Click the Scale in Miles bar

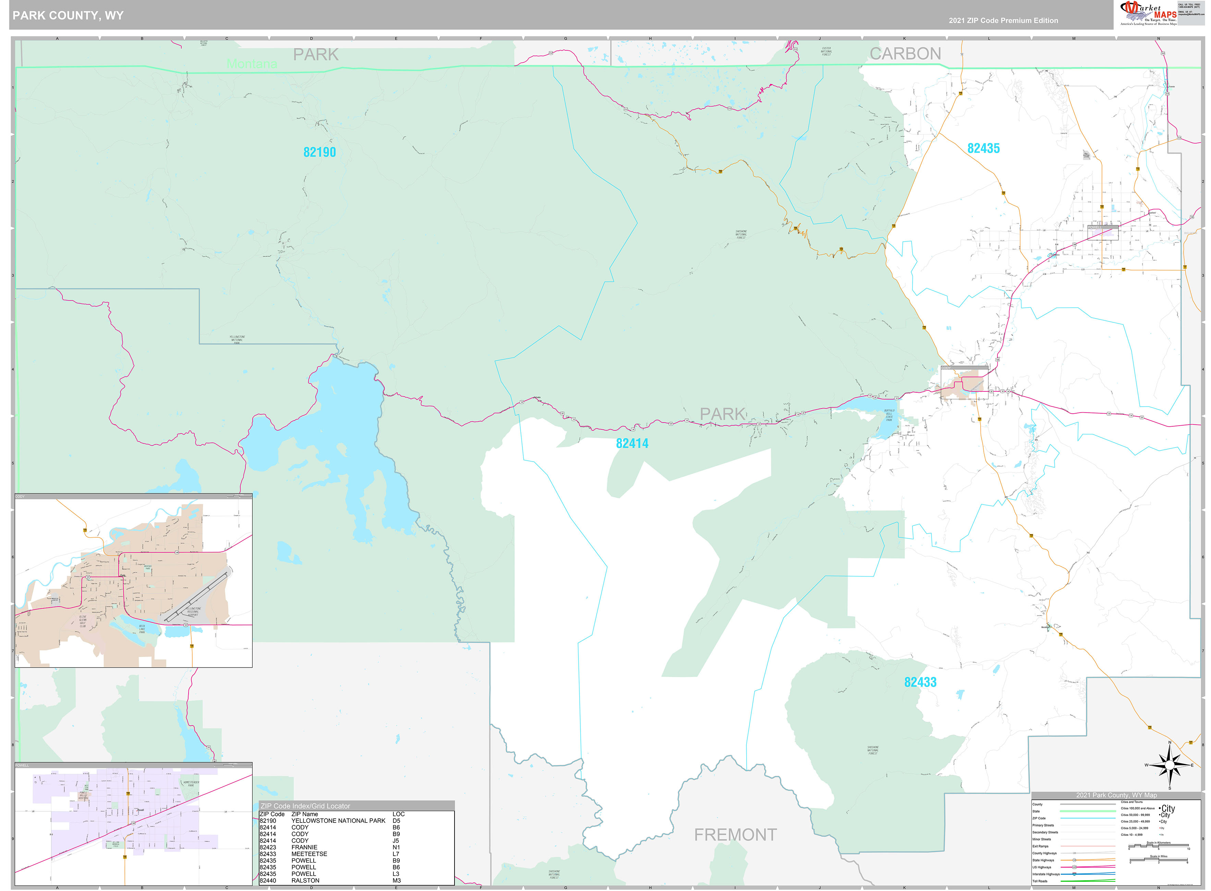click(1158, 860)
